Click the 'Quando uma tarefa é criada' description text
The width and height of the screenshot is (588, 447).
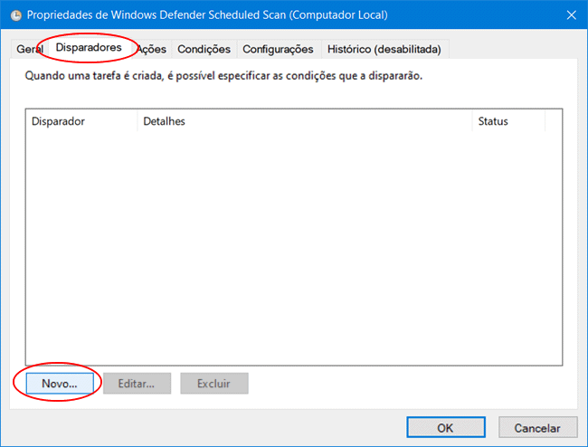pyautogui.click(x=223, y=76)
